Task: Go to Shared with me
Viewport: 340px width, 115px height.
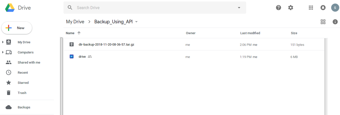Action: (29, 63)
